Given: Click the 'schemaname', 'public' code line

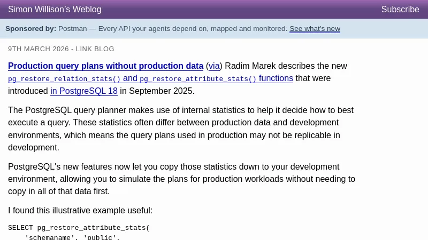Looking at the screenshot, I should (72, 237).
